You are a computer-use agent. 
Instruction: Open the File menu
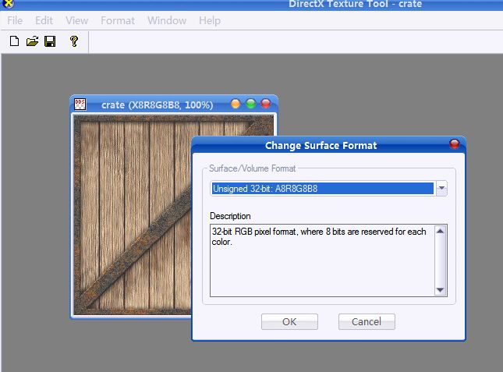pyautogui.click(x=15, y=20)
